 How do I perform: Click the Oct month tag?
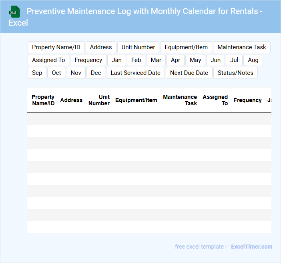click(x=56, y=73)
